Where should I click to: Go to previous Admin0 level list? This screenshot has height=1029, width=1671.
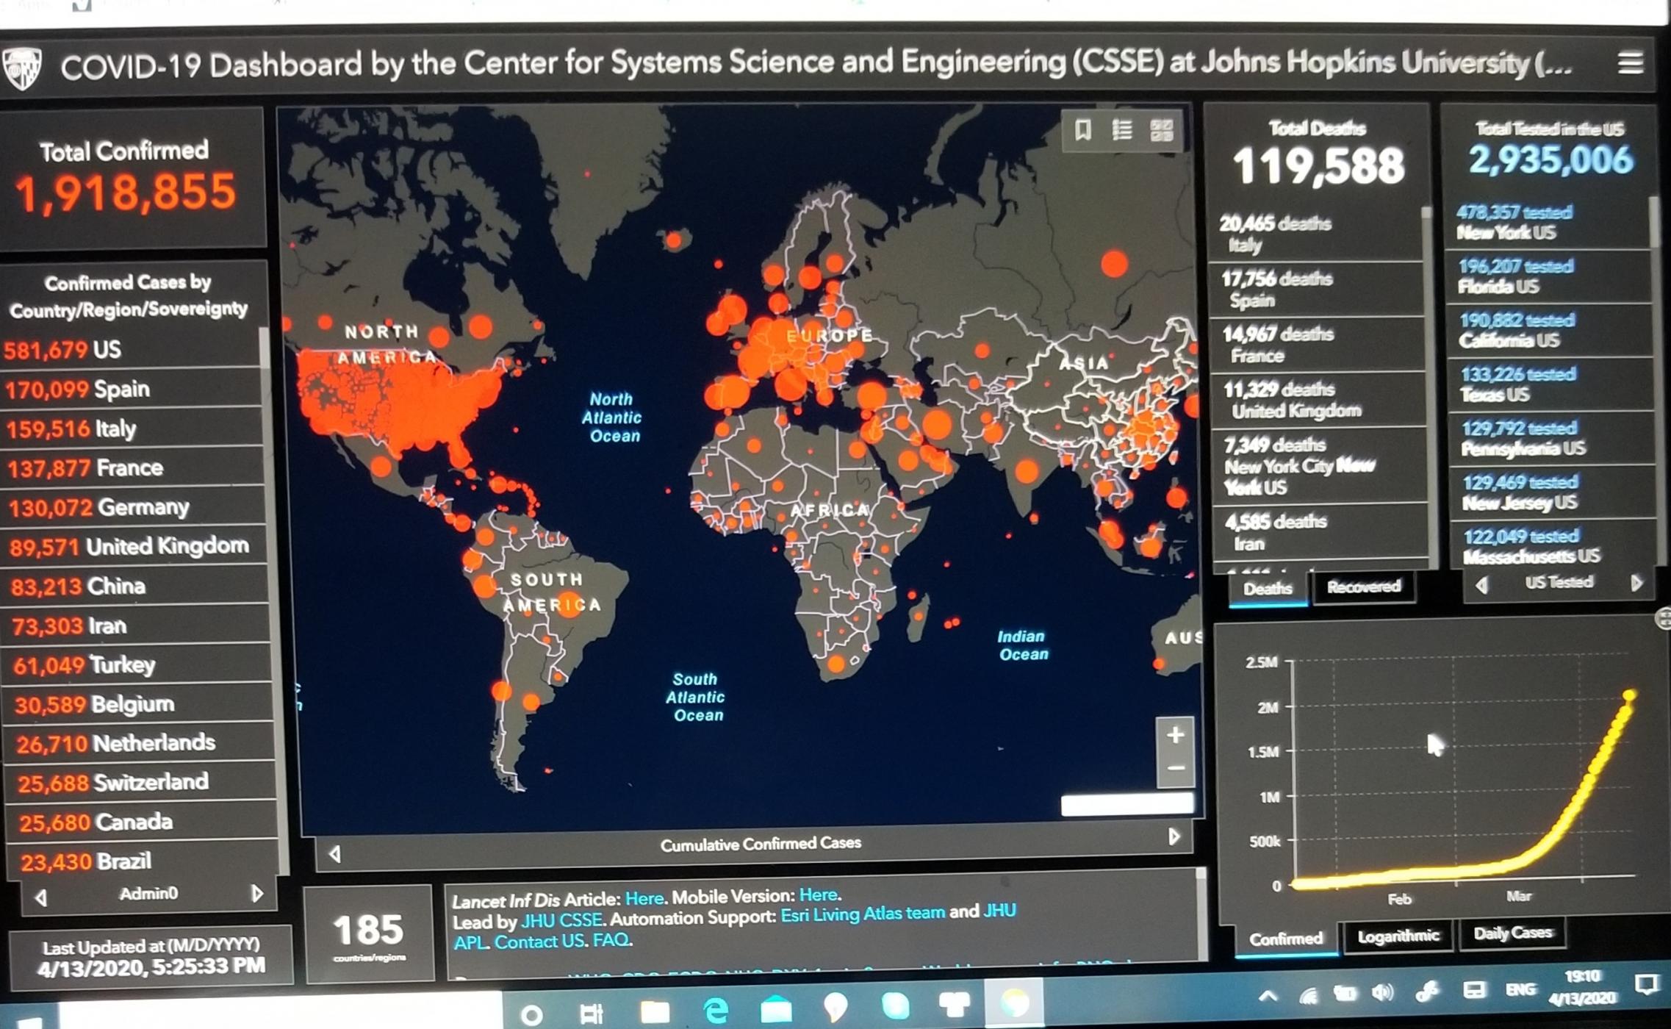tap(41, 897)
